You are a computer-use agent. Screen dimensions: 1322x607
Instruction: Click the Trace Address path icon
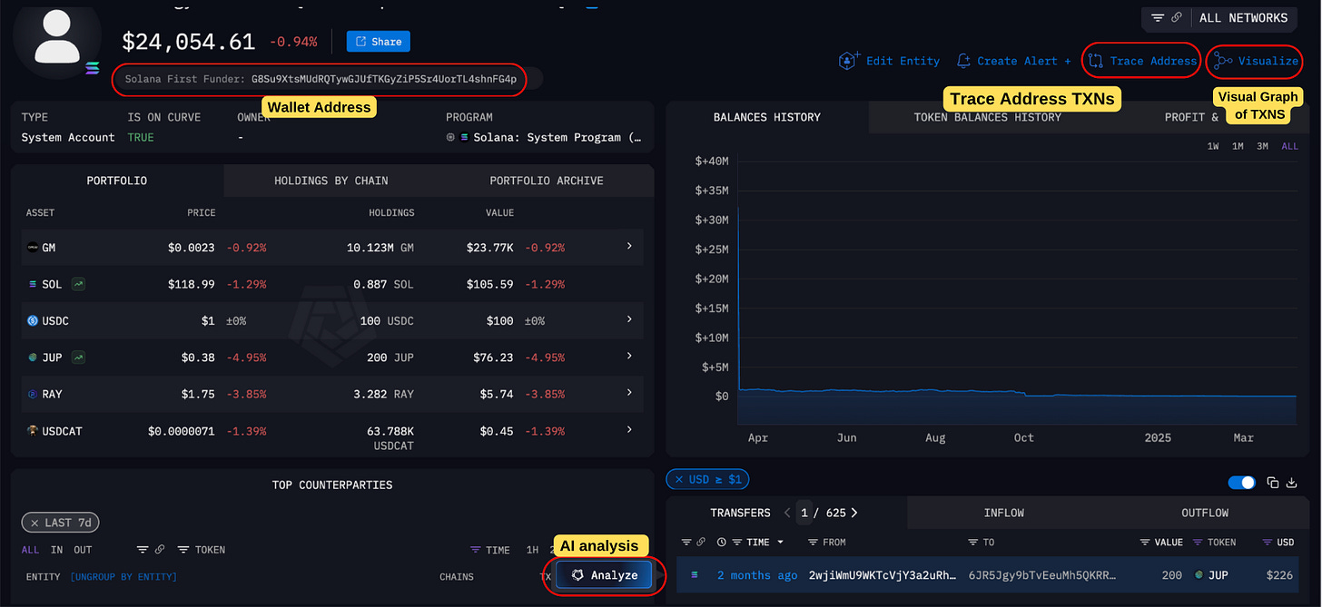[1096, 61]
